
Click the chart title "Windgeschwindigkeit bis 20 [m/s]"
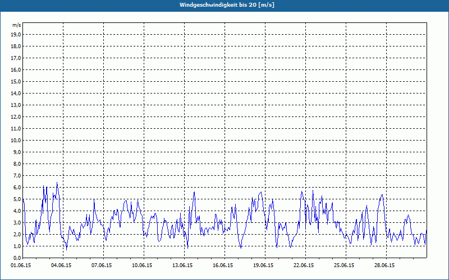[227, 5]
